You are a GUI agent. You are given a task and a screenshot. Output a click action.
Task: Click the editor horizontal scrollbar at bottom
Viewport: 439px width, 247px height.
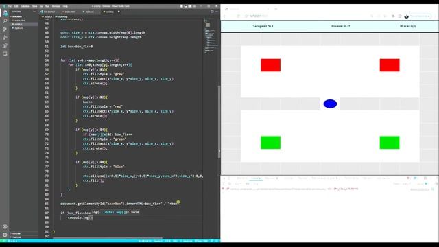108,238
